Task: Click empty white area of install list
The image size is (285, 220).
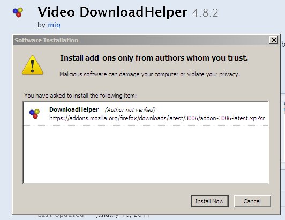Action: click(146, 154)
